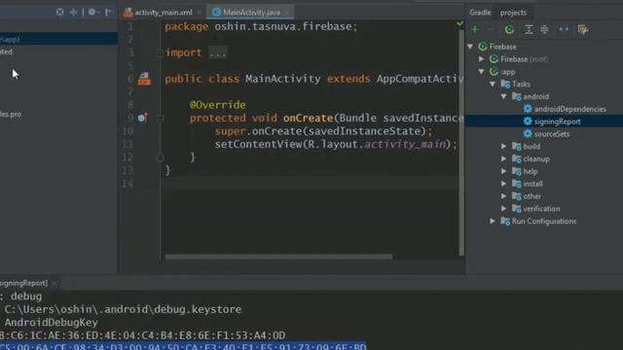Unfold the collapsed import statement
The image size is (623, 350).
click(160, 52)
